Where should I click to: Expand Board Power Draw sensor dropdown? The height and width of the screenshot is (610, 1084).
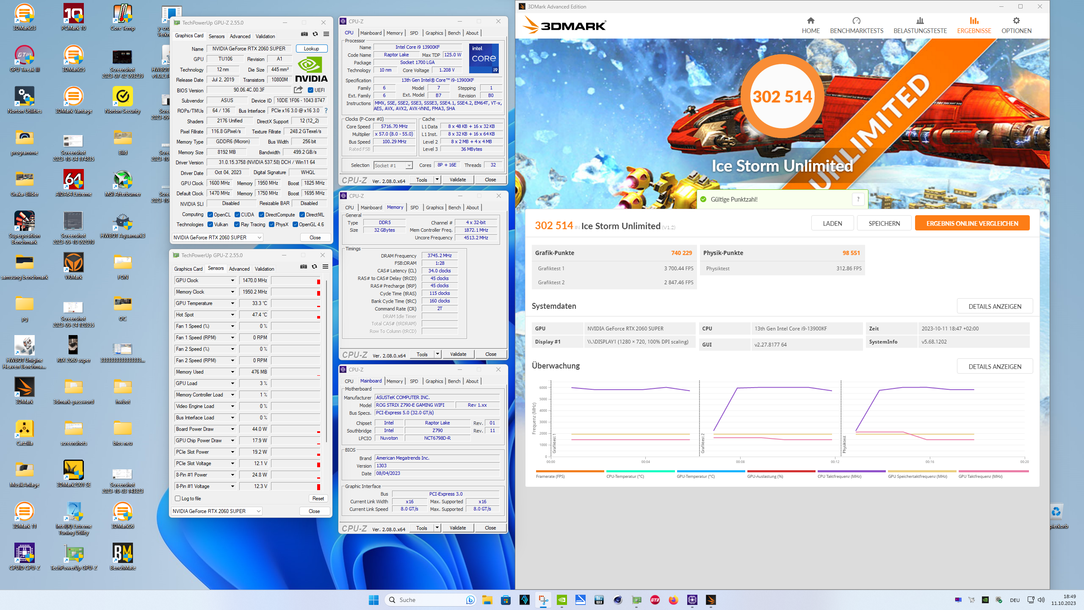point(232,429)
